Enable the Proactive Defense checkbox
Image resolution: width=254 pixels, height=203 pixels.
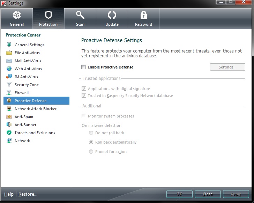83,67
